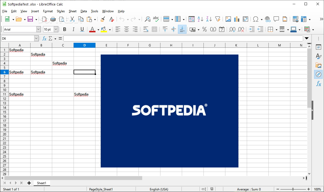Run the Spelling check (abc) icon
The height and width of the screenshot is (192, 324).
coord(156,19)
